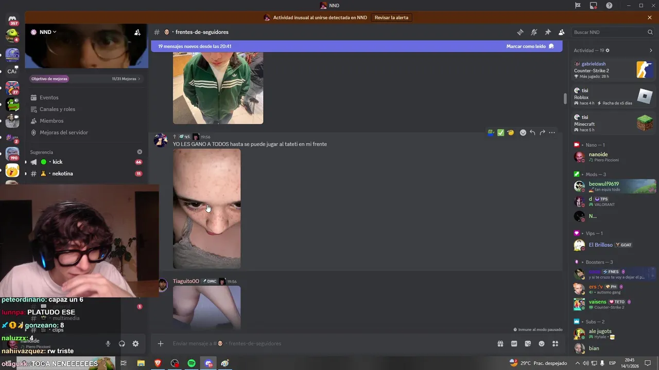The image size is (659, 370).
Task: React with the pepe frog emoji
Action: [x=491, y=133]
